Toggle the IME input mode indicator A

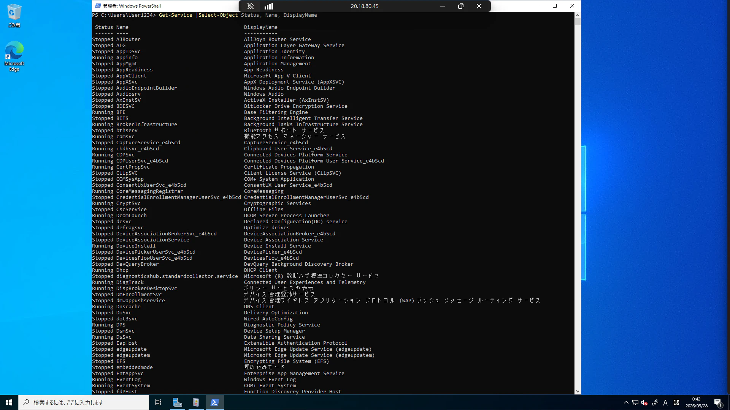tap(665, 402)
